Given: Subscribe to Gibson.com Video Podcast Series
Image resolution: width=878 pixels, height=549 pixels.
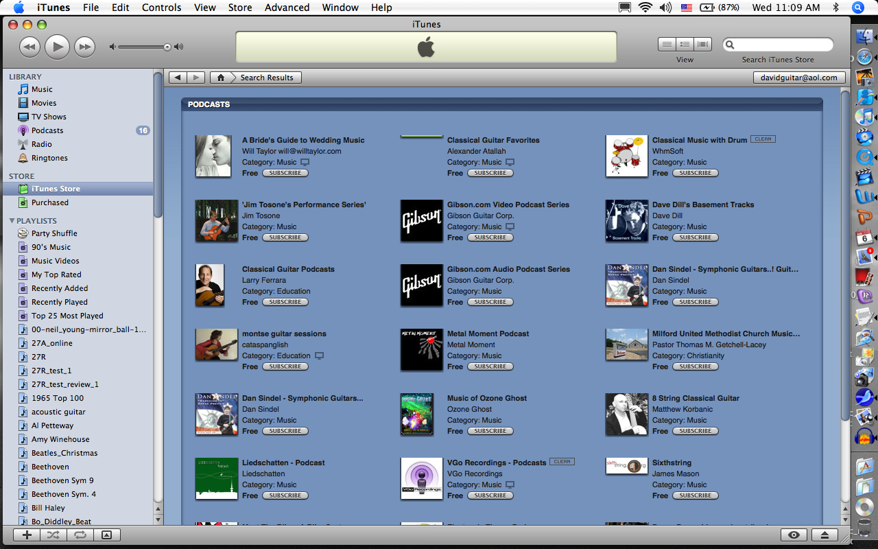Looking at the screenshot, I should pyautogui.click(x=490, y=237).
